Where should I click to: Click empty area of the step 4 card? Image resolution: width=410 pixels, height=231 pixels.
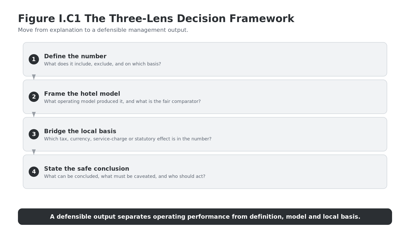pyautogui.click(x=282, y=172)
